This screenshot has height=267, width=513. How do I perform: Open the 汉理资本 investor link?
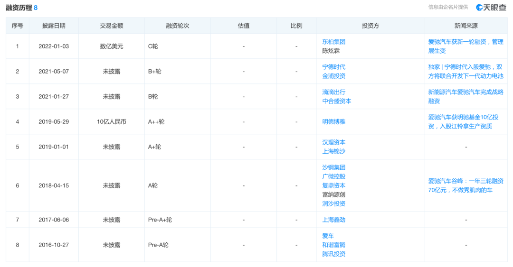pyautogui.click(x=333, y=142)
